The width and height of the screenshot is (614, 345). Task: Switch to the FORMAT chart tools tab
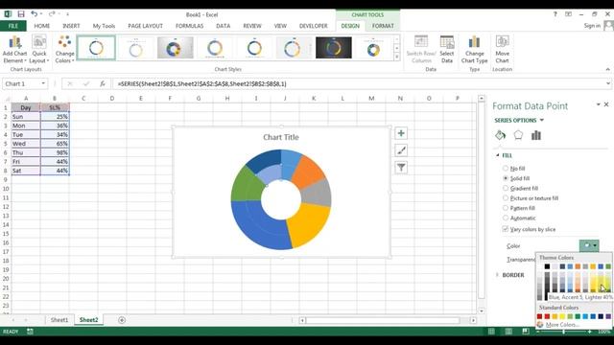(x=383, y=26)
